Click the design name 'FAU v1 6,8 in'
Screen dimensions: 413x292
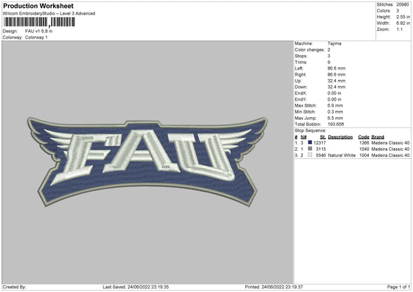[39, 31]
